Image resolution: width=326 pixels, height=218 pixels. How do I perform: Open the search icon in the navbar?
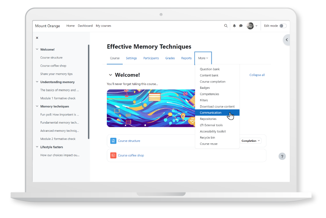click(226, 26)
